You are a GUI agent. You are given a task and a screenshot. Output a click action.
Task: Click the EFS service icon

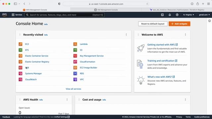point(21,50)
